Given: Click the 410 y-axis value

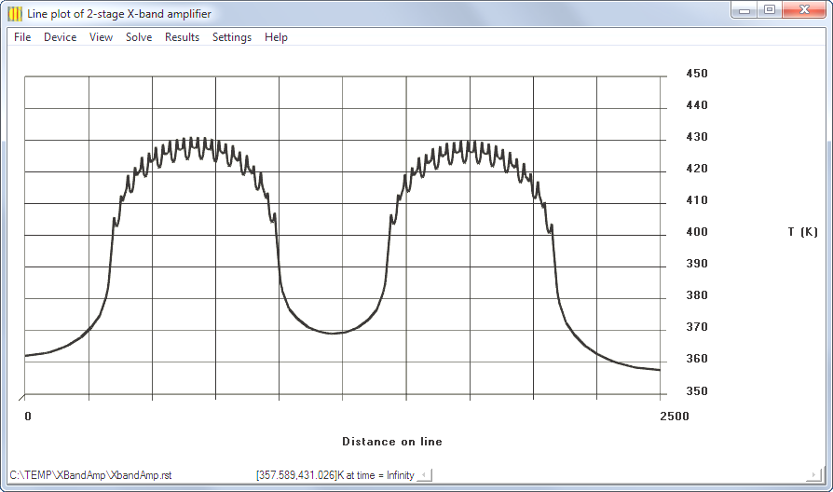Looking at the screenshot, I should click(697, 200).
